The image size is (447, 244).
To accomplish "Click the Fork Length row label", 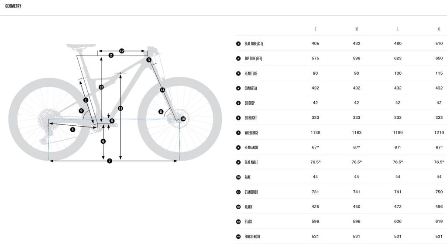I will 252,237.
